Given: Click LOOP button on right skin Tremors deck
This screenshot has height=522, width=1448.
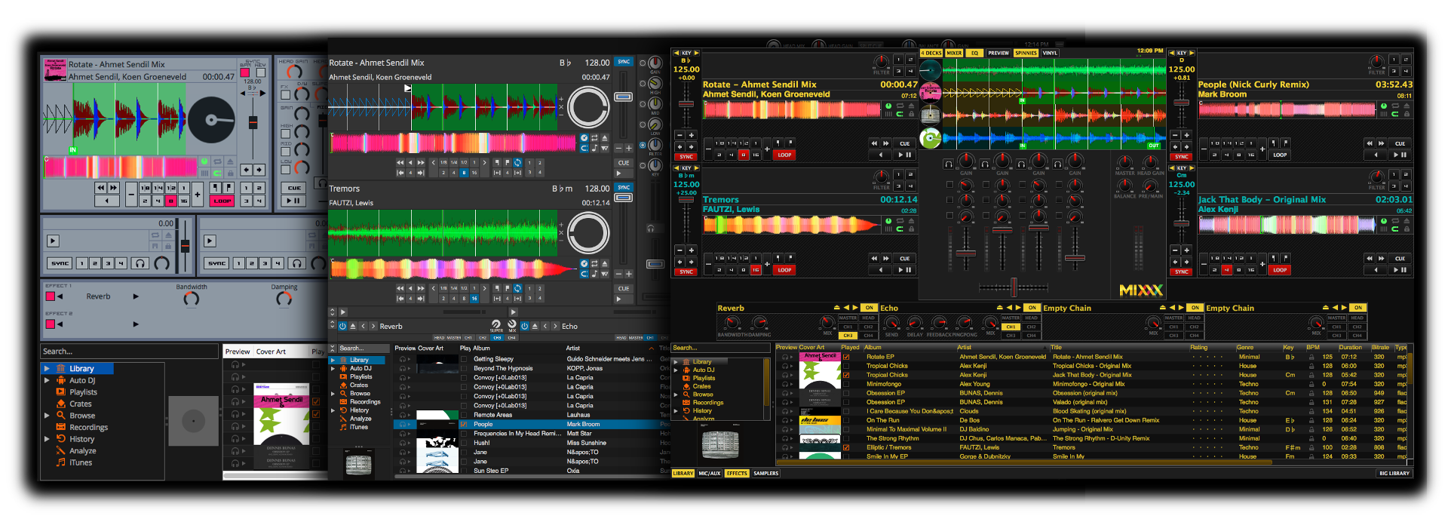Looking at the screenshot, I should [x=784, y=270].
